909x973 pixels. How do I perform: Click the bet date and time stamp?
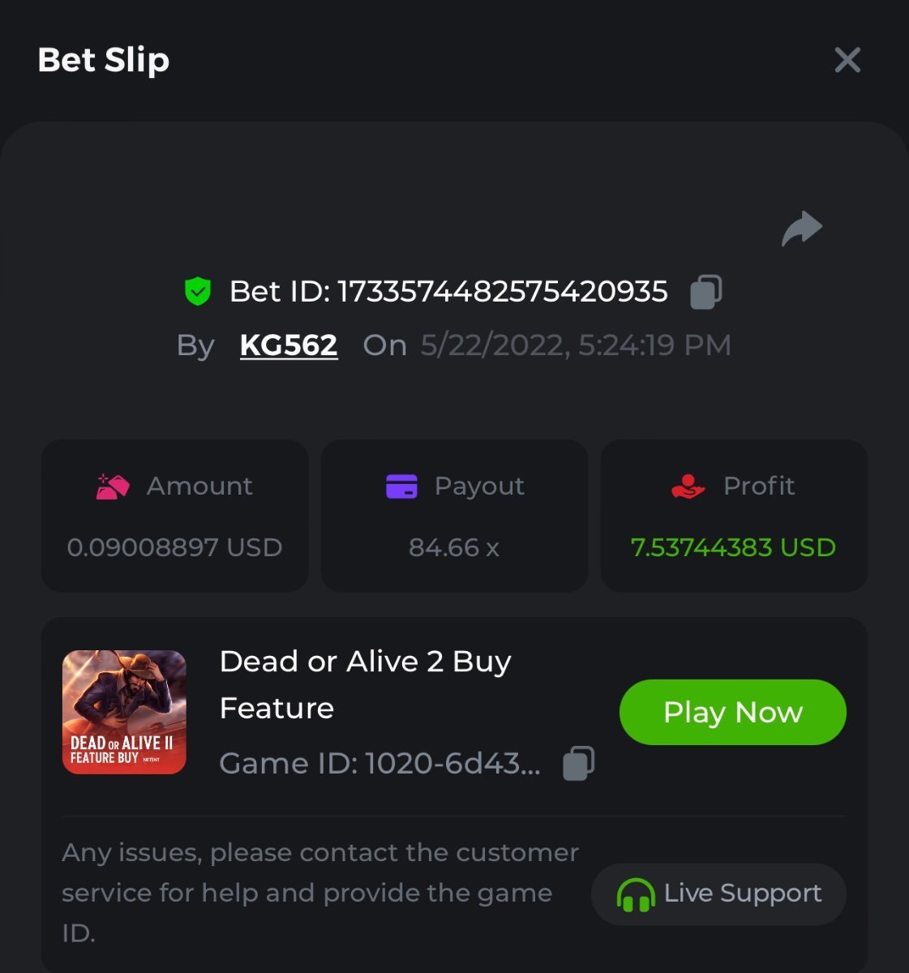pyautogui.click(x=576, y=345)
